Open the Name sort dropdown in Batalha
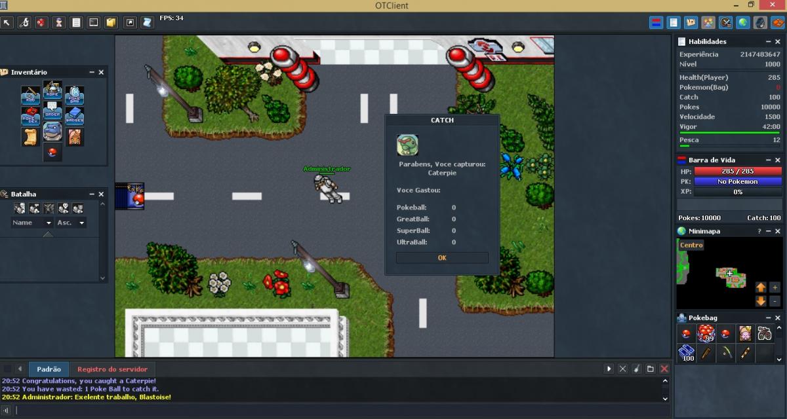 pos(31,223)
